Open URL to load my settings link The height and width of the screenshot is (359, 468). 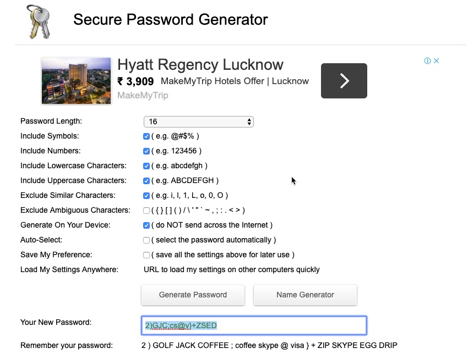pyautogui.click(x=232, y=269)
